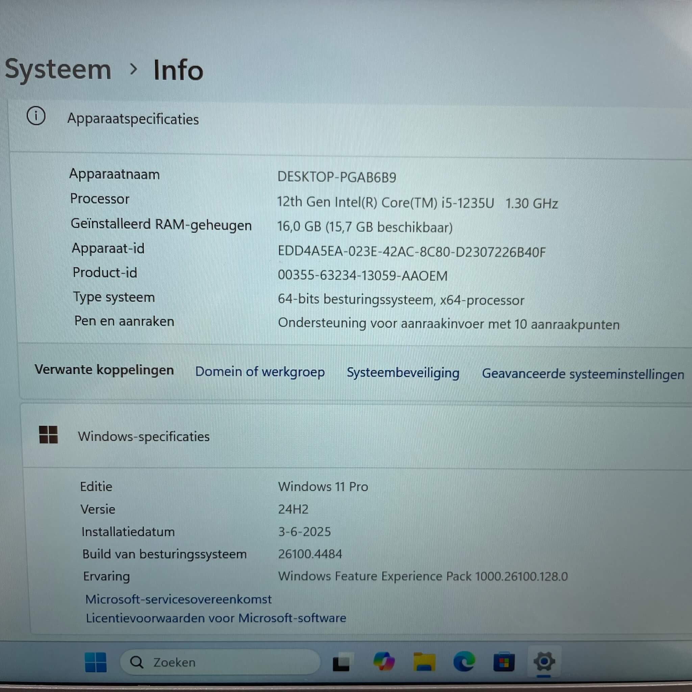692x692 pixels.
Task: Click the magnifier icon in Zoeken box
Action: tap(137, 662)
